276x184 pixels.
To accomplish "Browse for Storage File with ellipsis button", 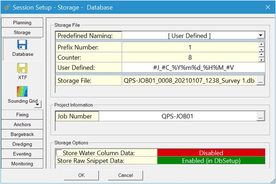I will click(x=261, y=81).
